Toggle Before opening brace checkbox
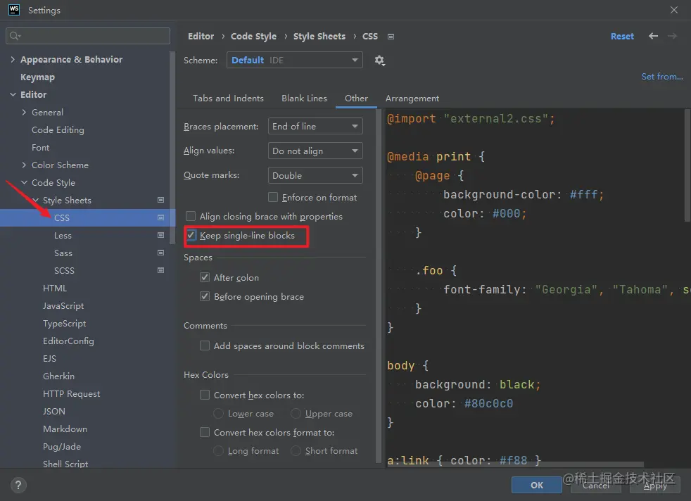Image resolution: width=691 pixels, height=501 pixels. [205, 296]
